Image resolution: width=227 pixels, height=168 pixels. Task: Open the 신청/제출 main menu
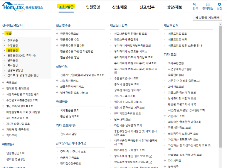[120, 7]
